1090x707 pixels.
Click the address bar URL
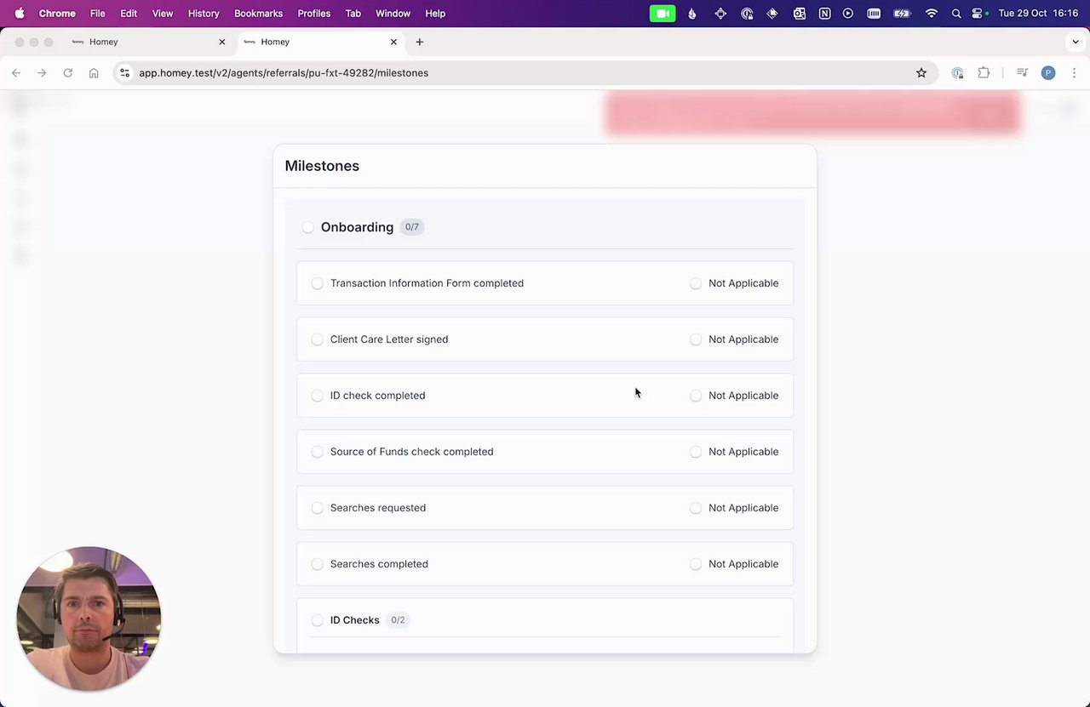click(284, 73)
